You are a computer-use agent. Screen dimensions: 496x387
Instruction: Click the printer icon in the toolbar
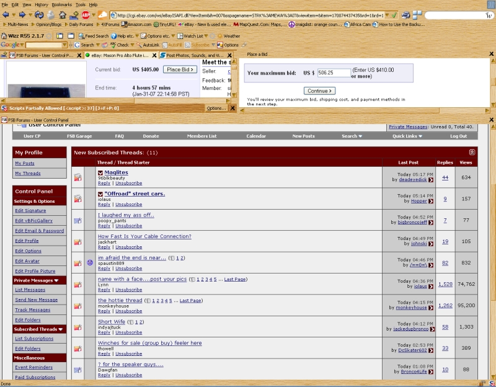pyautogui.click(x=406, y=15)
